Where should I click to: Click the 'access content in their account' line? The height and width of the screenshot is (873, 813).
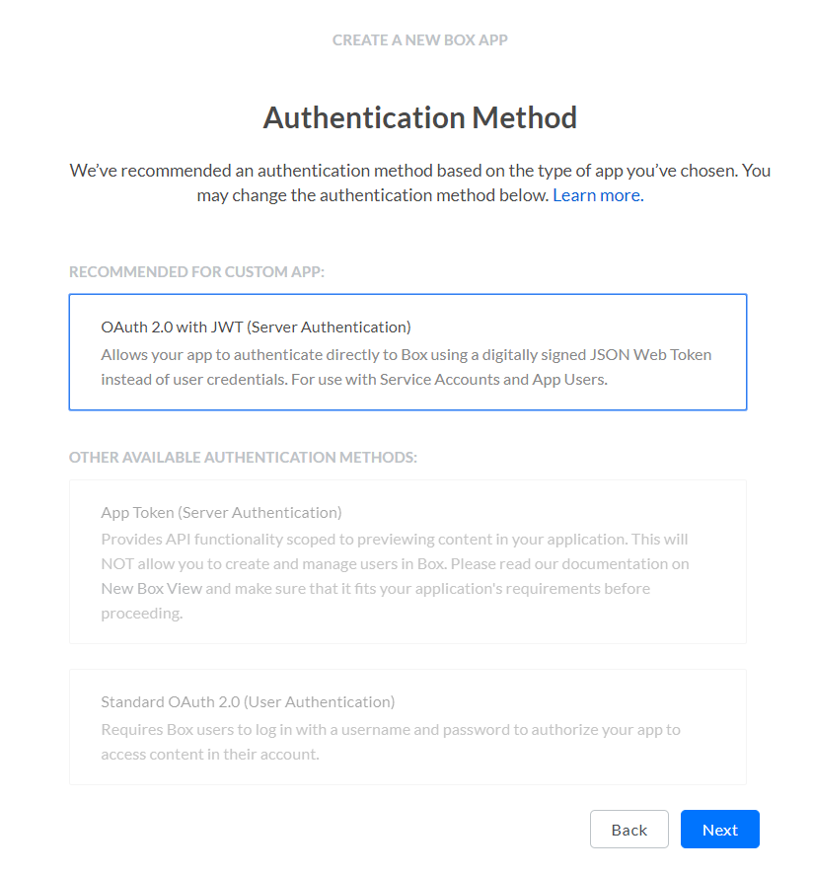pyautogui.click(x=209, y=755)
